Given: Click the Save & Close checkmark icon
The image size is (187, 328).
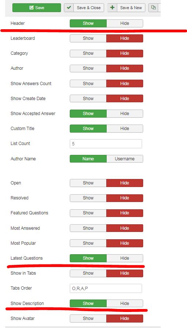Looking at the screenshot, I should tap(69, 8).
